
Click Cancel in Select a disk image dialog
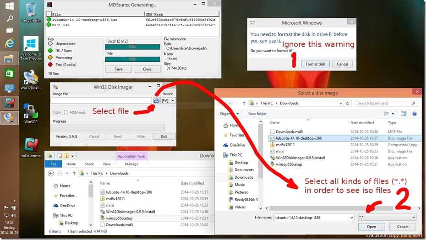click(x=402, y=227)
